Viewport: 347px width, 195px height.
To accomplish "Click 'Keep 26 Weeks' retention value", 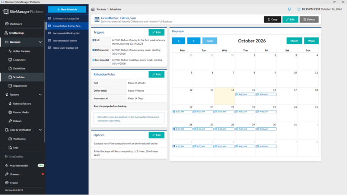I will point(137,83).
